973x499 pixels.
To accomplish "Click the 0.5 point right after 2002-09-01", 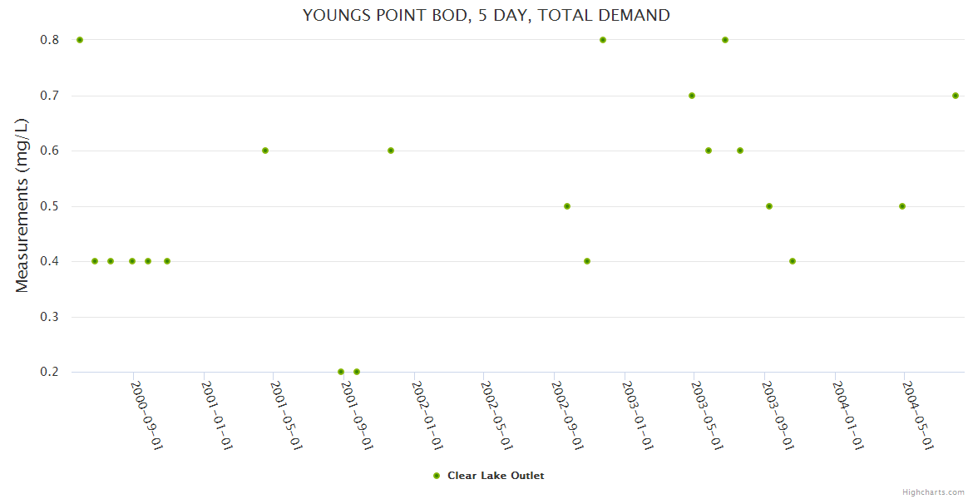I will pyautogui.click(x=567, y=206).
